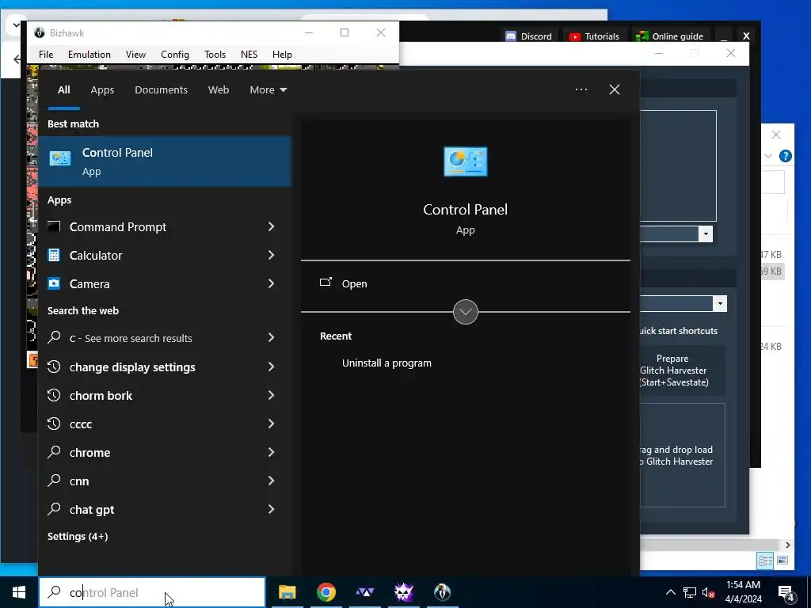Open the upper combo box dropdown arrow in the background window
The height and width of the screenshot is (608, 811).
pyautogui.click(x=706, y=234)
